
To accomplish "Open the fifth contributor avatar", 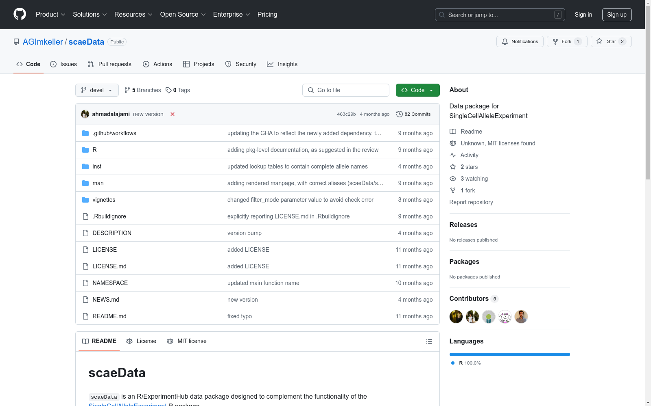I will click(x=521, y=317).
